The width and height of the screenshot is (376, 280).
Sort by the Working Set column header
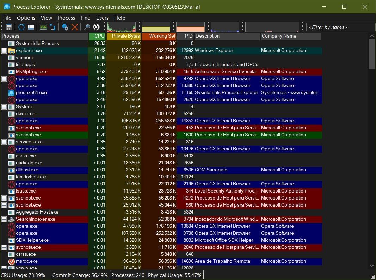click(x=159, y=36)
